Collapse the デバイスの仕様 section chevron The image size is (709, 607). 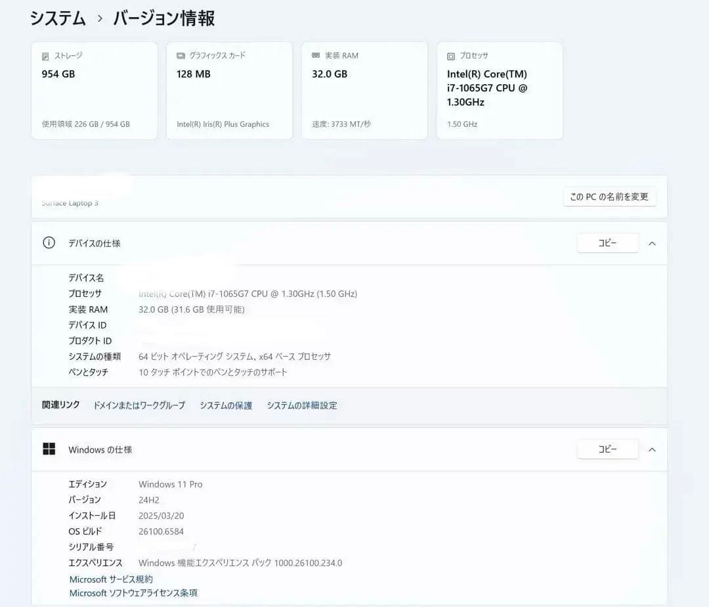tap(652, 243)
